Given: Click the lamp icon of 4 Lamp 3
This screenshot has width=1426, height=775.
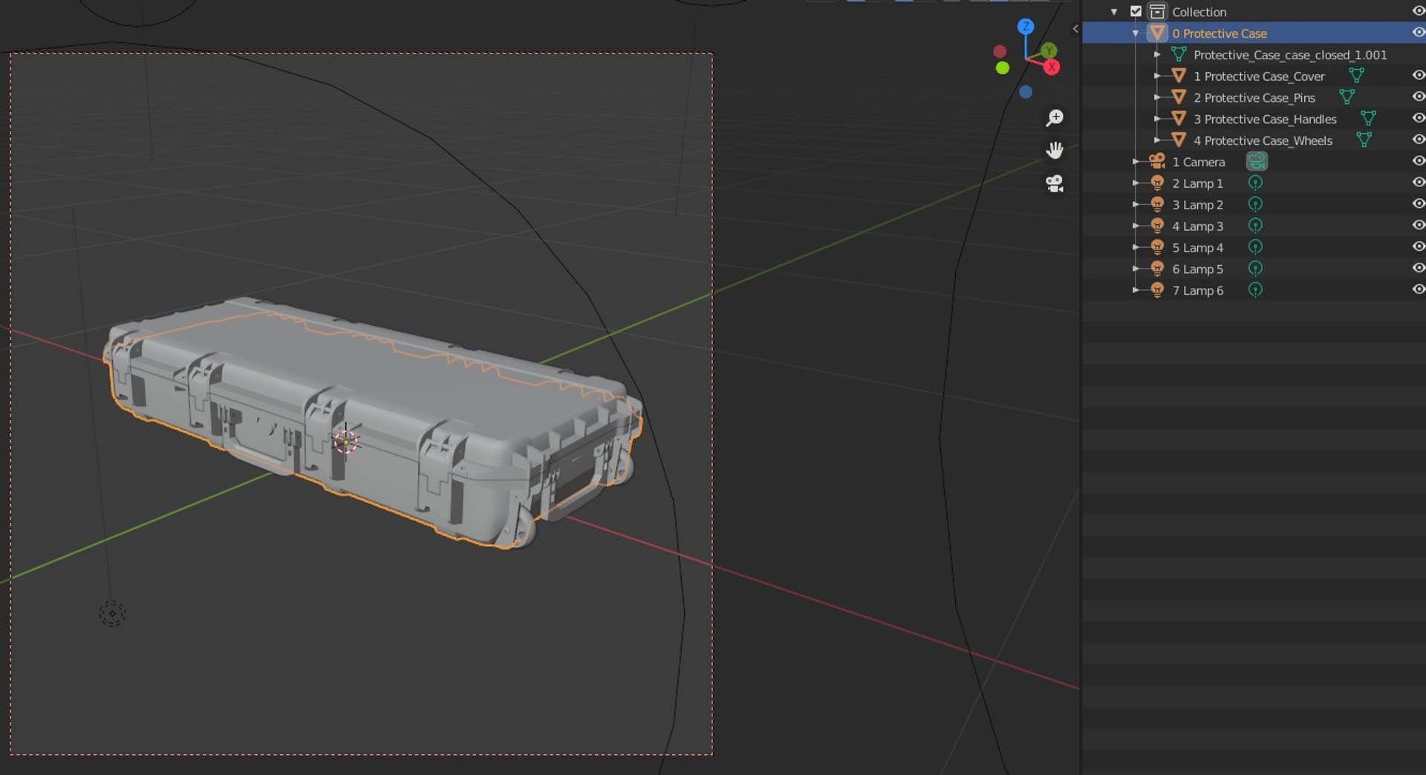Looking at the screenshot, I should 1157,226.
